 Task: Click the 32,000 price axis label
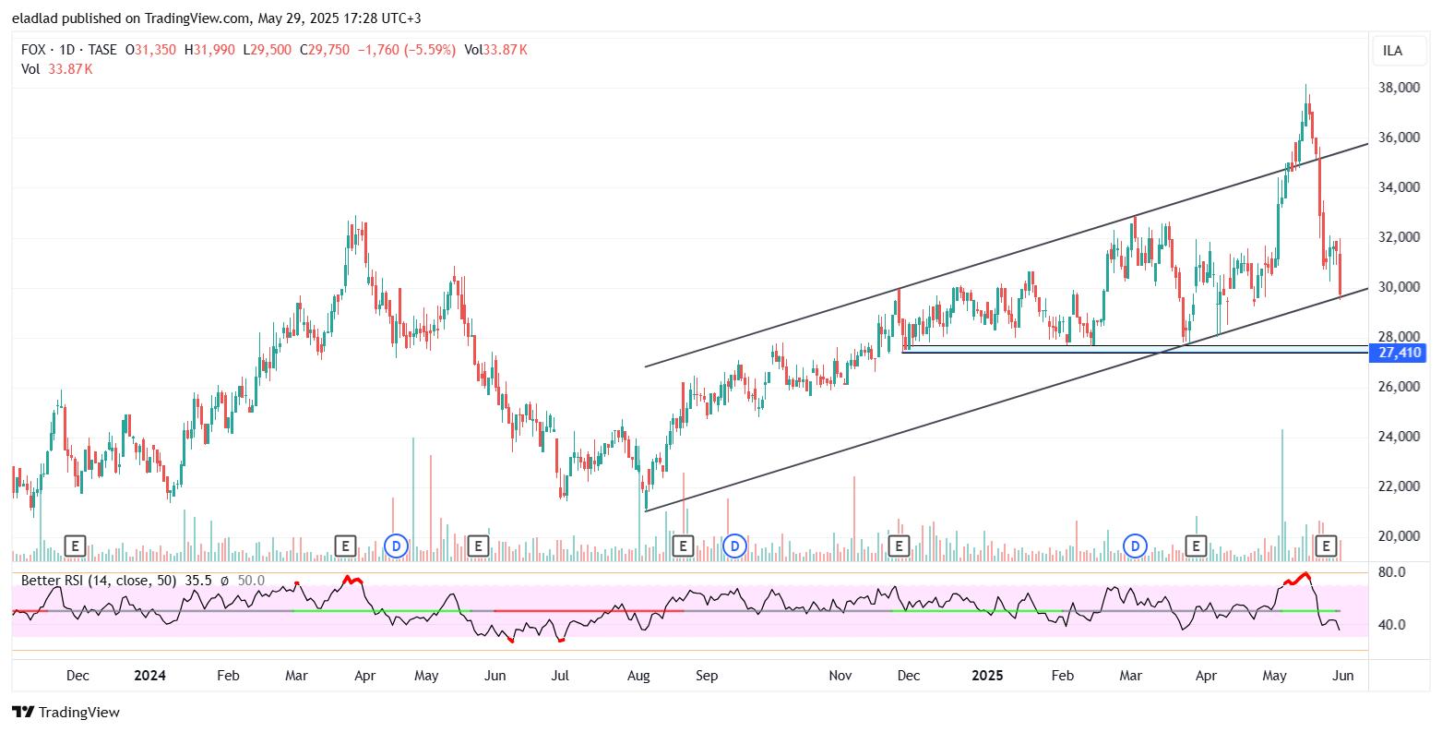tap(1398, 237)
